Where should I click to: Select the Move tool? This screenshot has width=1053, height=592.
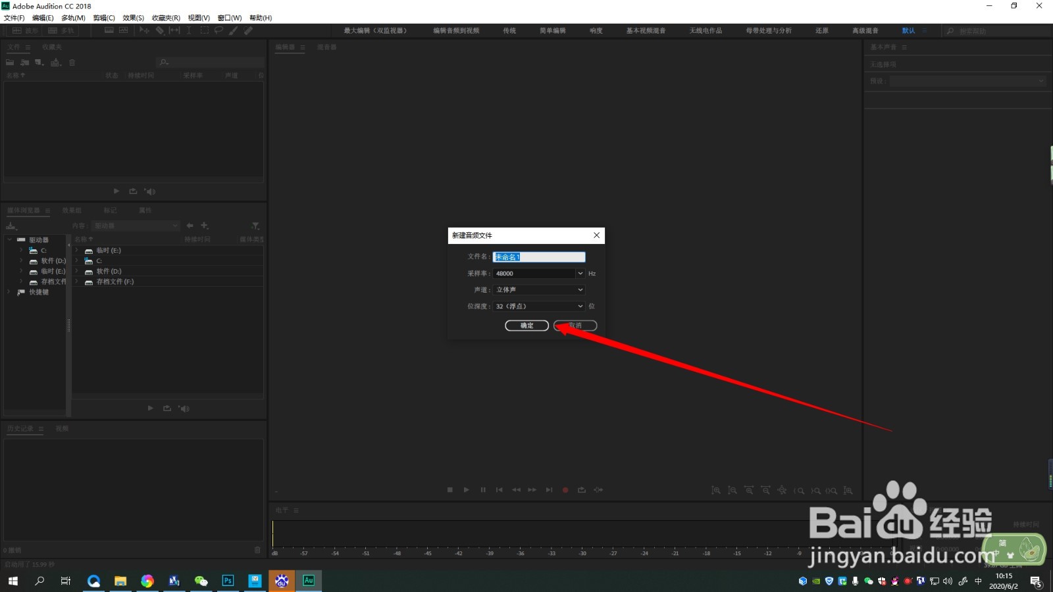tap(145, 31)
